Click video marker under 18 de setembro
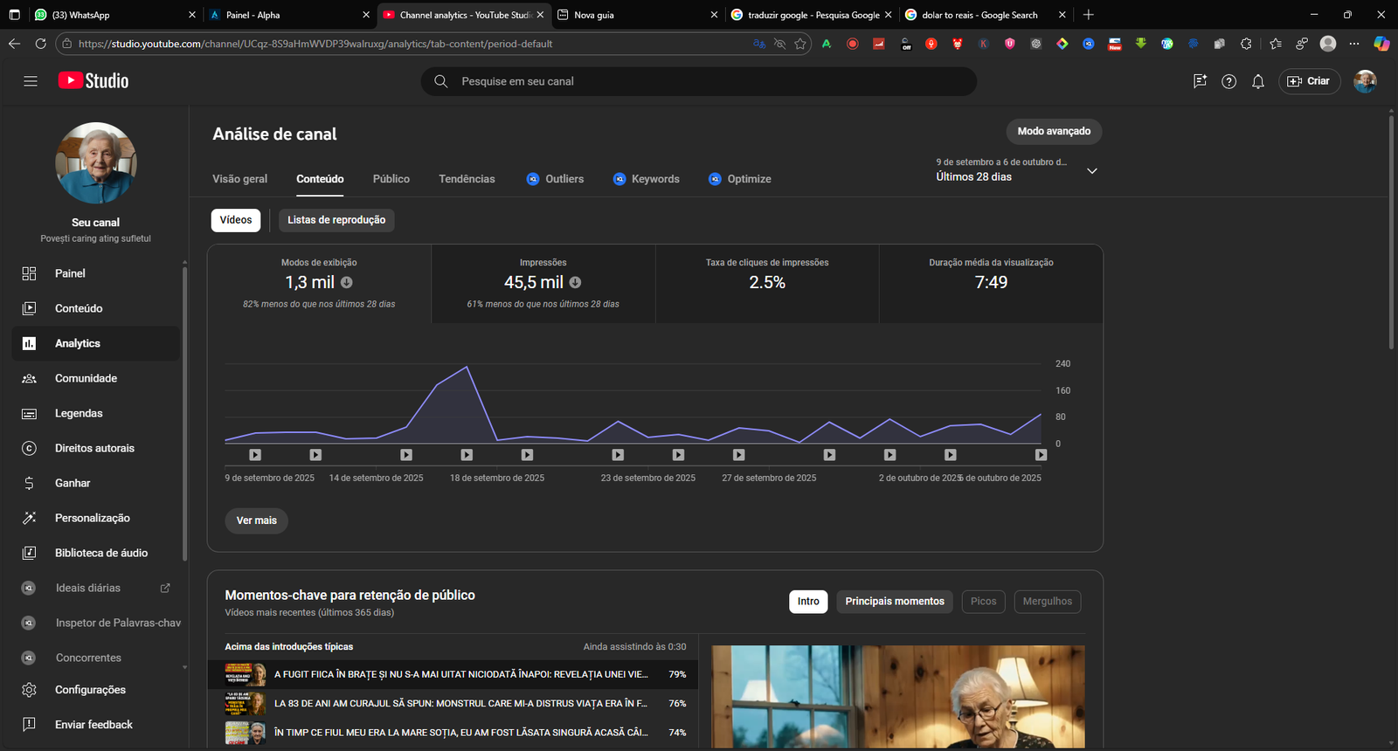1398x751 pixels. tap(467, 455)
